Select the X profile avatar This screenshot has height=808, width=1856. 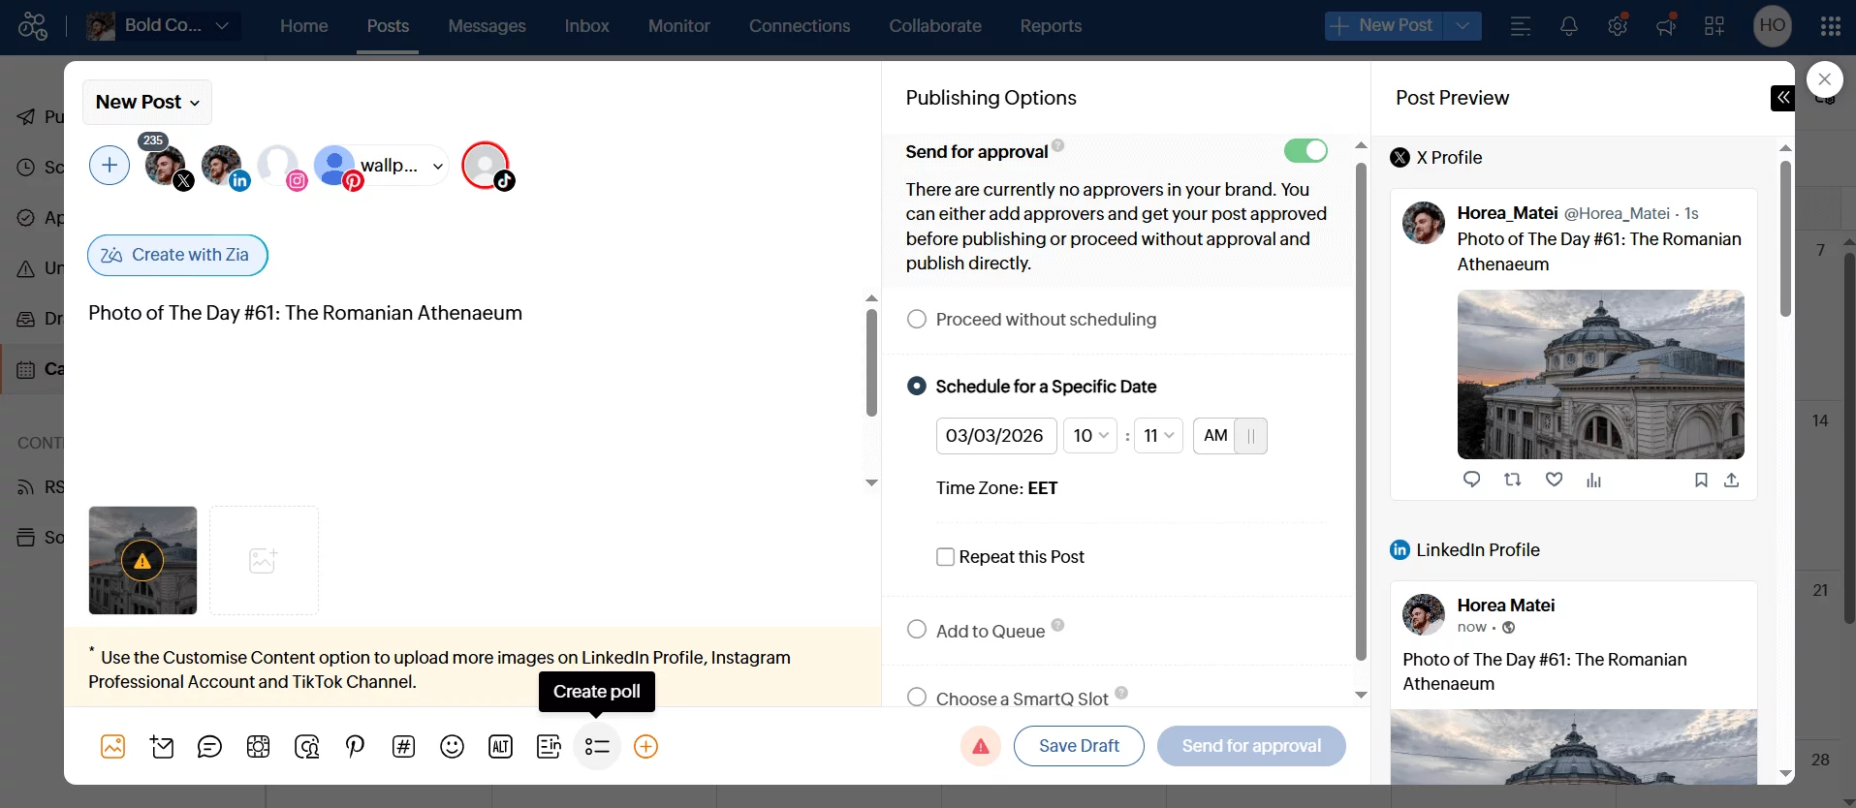tap(166, 166)
